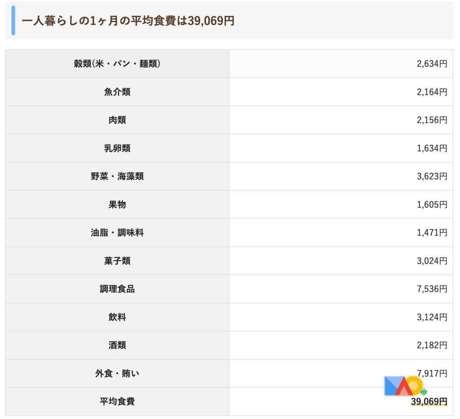Select the 調理食品 row label
460x419 pixels.
tap(117, 289)
